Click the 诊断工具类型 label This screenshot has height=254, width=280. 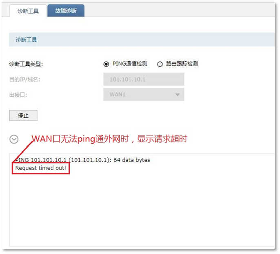(x=26, y=64)
